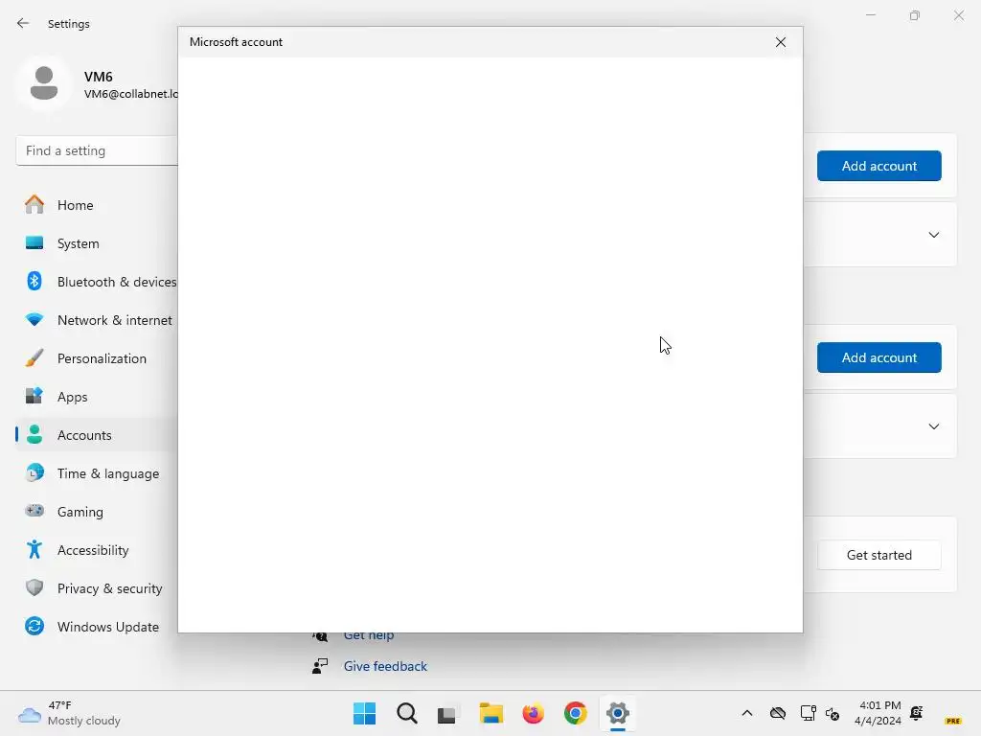Click the lower Add account button
The image size is (981, 736).
pyautogui.click(x=879, y=357)
